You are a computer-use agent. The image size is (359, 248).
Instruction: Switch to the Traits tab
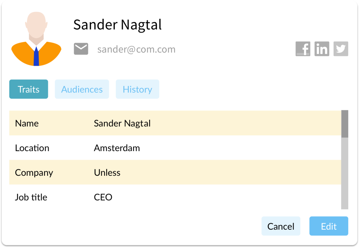pos(29,89)
